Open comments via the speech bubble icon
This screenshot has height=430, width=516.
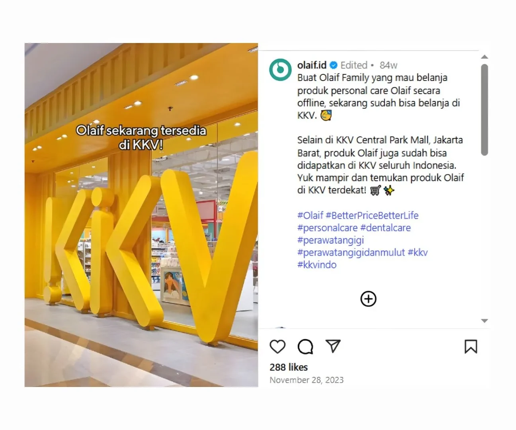point(305,346)
